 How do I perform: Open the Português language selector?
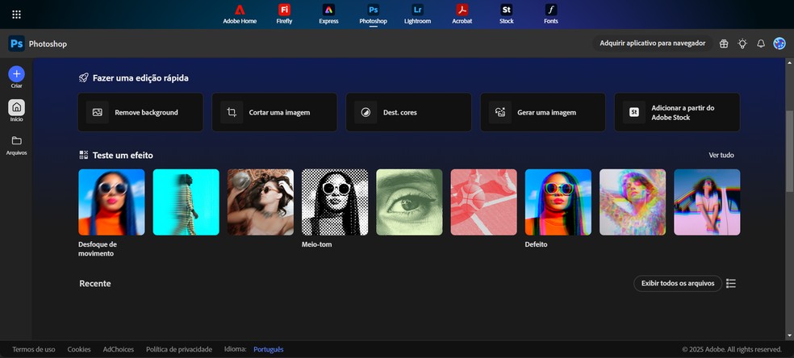(x=268, y=349)
